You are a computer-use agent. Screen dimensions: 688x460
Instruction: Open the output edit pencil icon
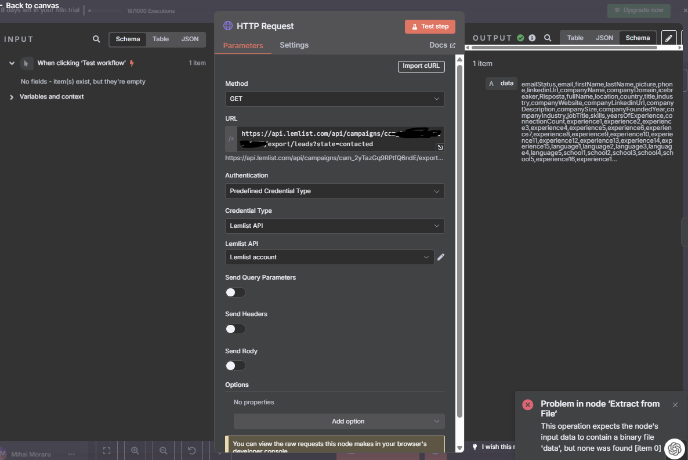669,37
